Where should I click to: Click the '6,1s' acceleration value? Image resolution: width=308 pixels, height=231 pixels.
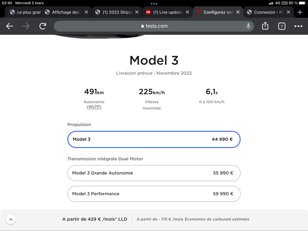211,92
